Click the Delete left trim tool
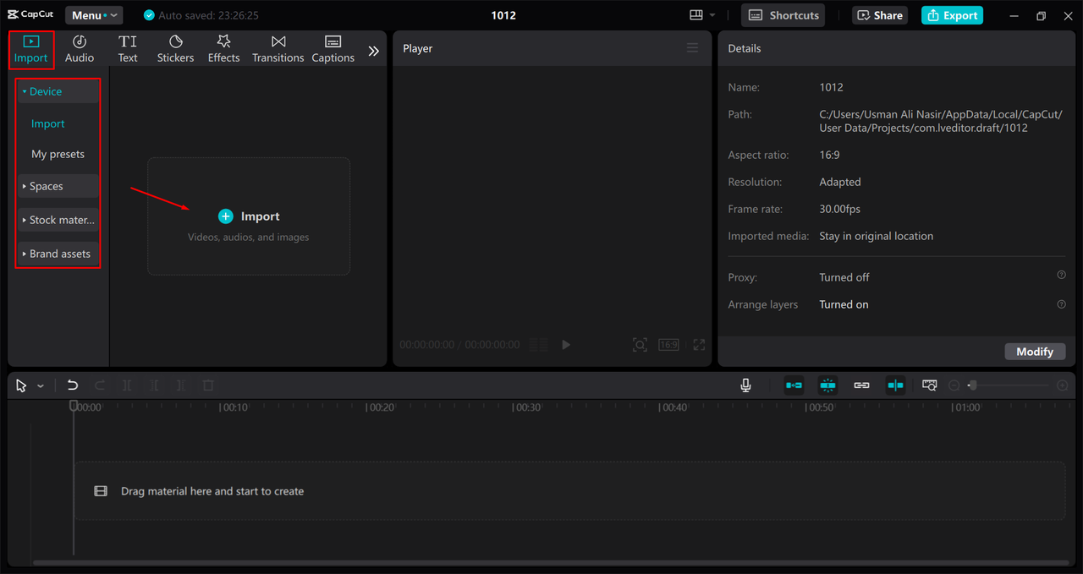 tap(154, 385)
